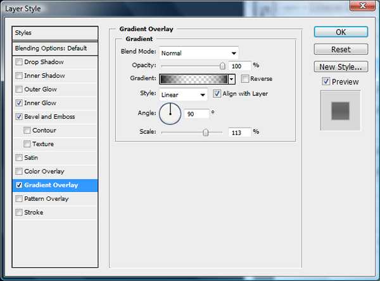Enable the Texture checkbox
Viewport: 380px width, 281px height.
27,144
